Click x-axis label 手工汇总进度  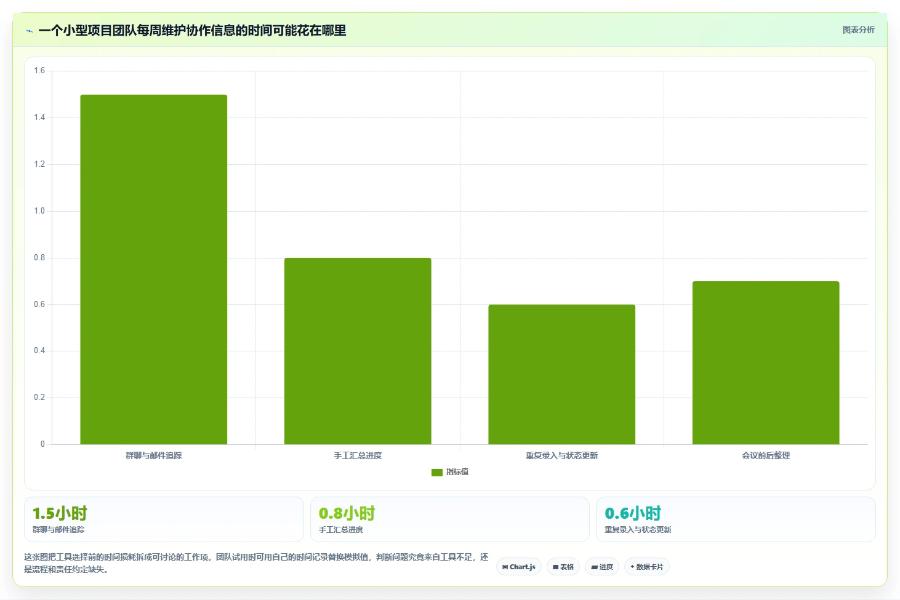[358, 455]
